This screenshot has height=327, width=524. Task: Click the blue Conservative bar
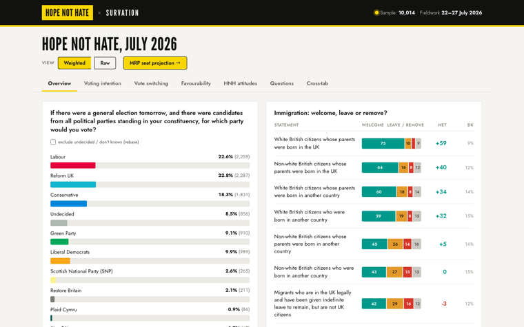point(68,204)
